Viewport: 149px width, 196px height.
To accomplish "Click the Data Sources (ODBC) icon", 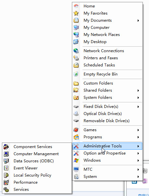I will [x=6, y=161].
